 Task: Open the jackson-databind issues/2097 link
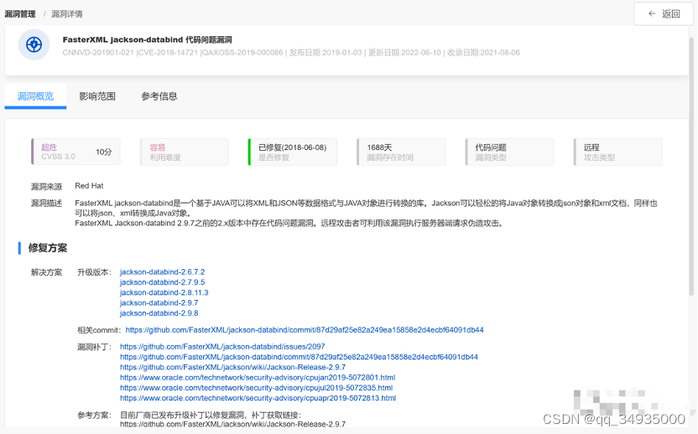click(222, 346)
